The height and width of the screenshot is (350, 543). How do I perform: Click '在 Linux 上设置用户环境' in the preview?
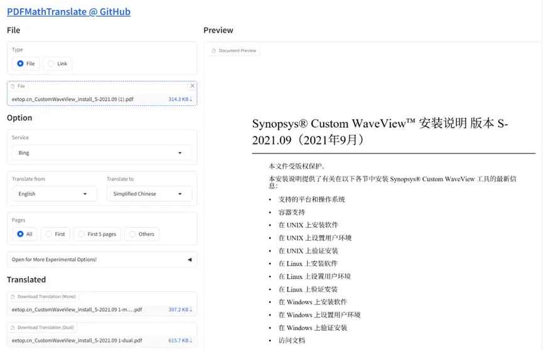315,276
